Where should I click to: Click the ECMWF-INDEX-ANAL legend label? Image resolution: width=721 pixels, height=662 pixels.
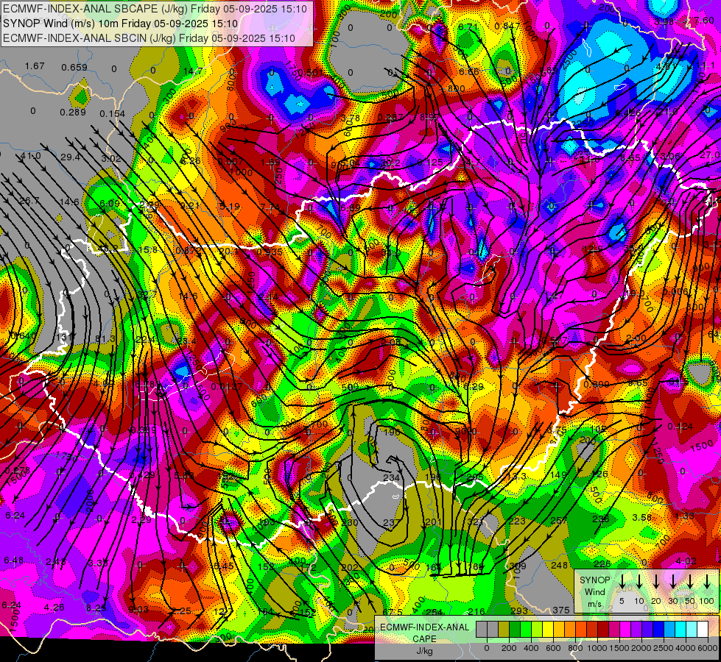425,627
